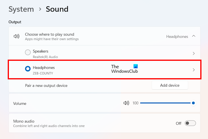Image resolution: width=208 pixels, height=139 pixels.
Task: Click the Mono audio description text
Action: pos(49,126)
